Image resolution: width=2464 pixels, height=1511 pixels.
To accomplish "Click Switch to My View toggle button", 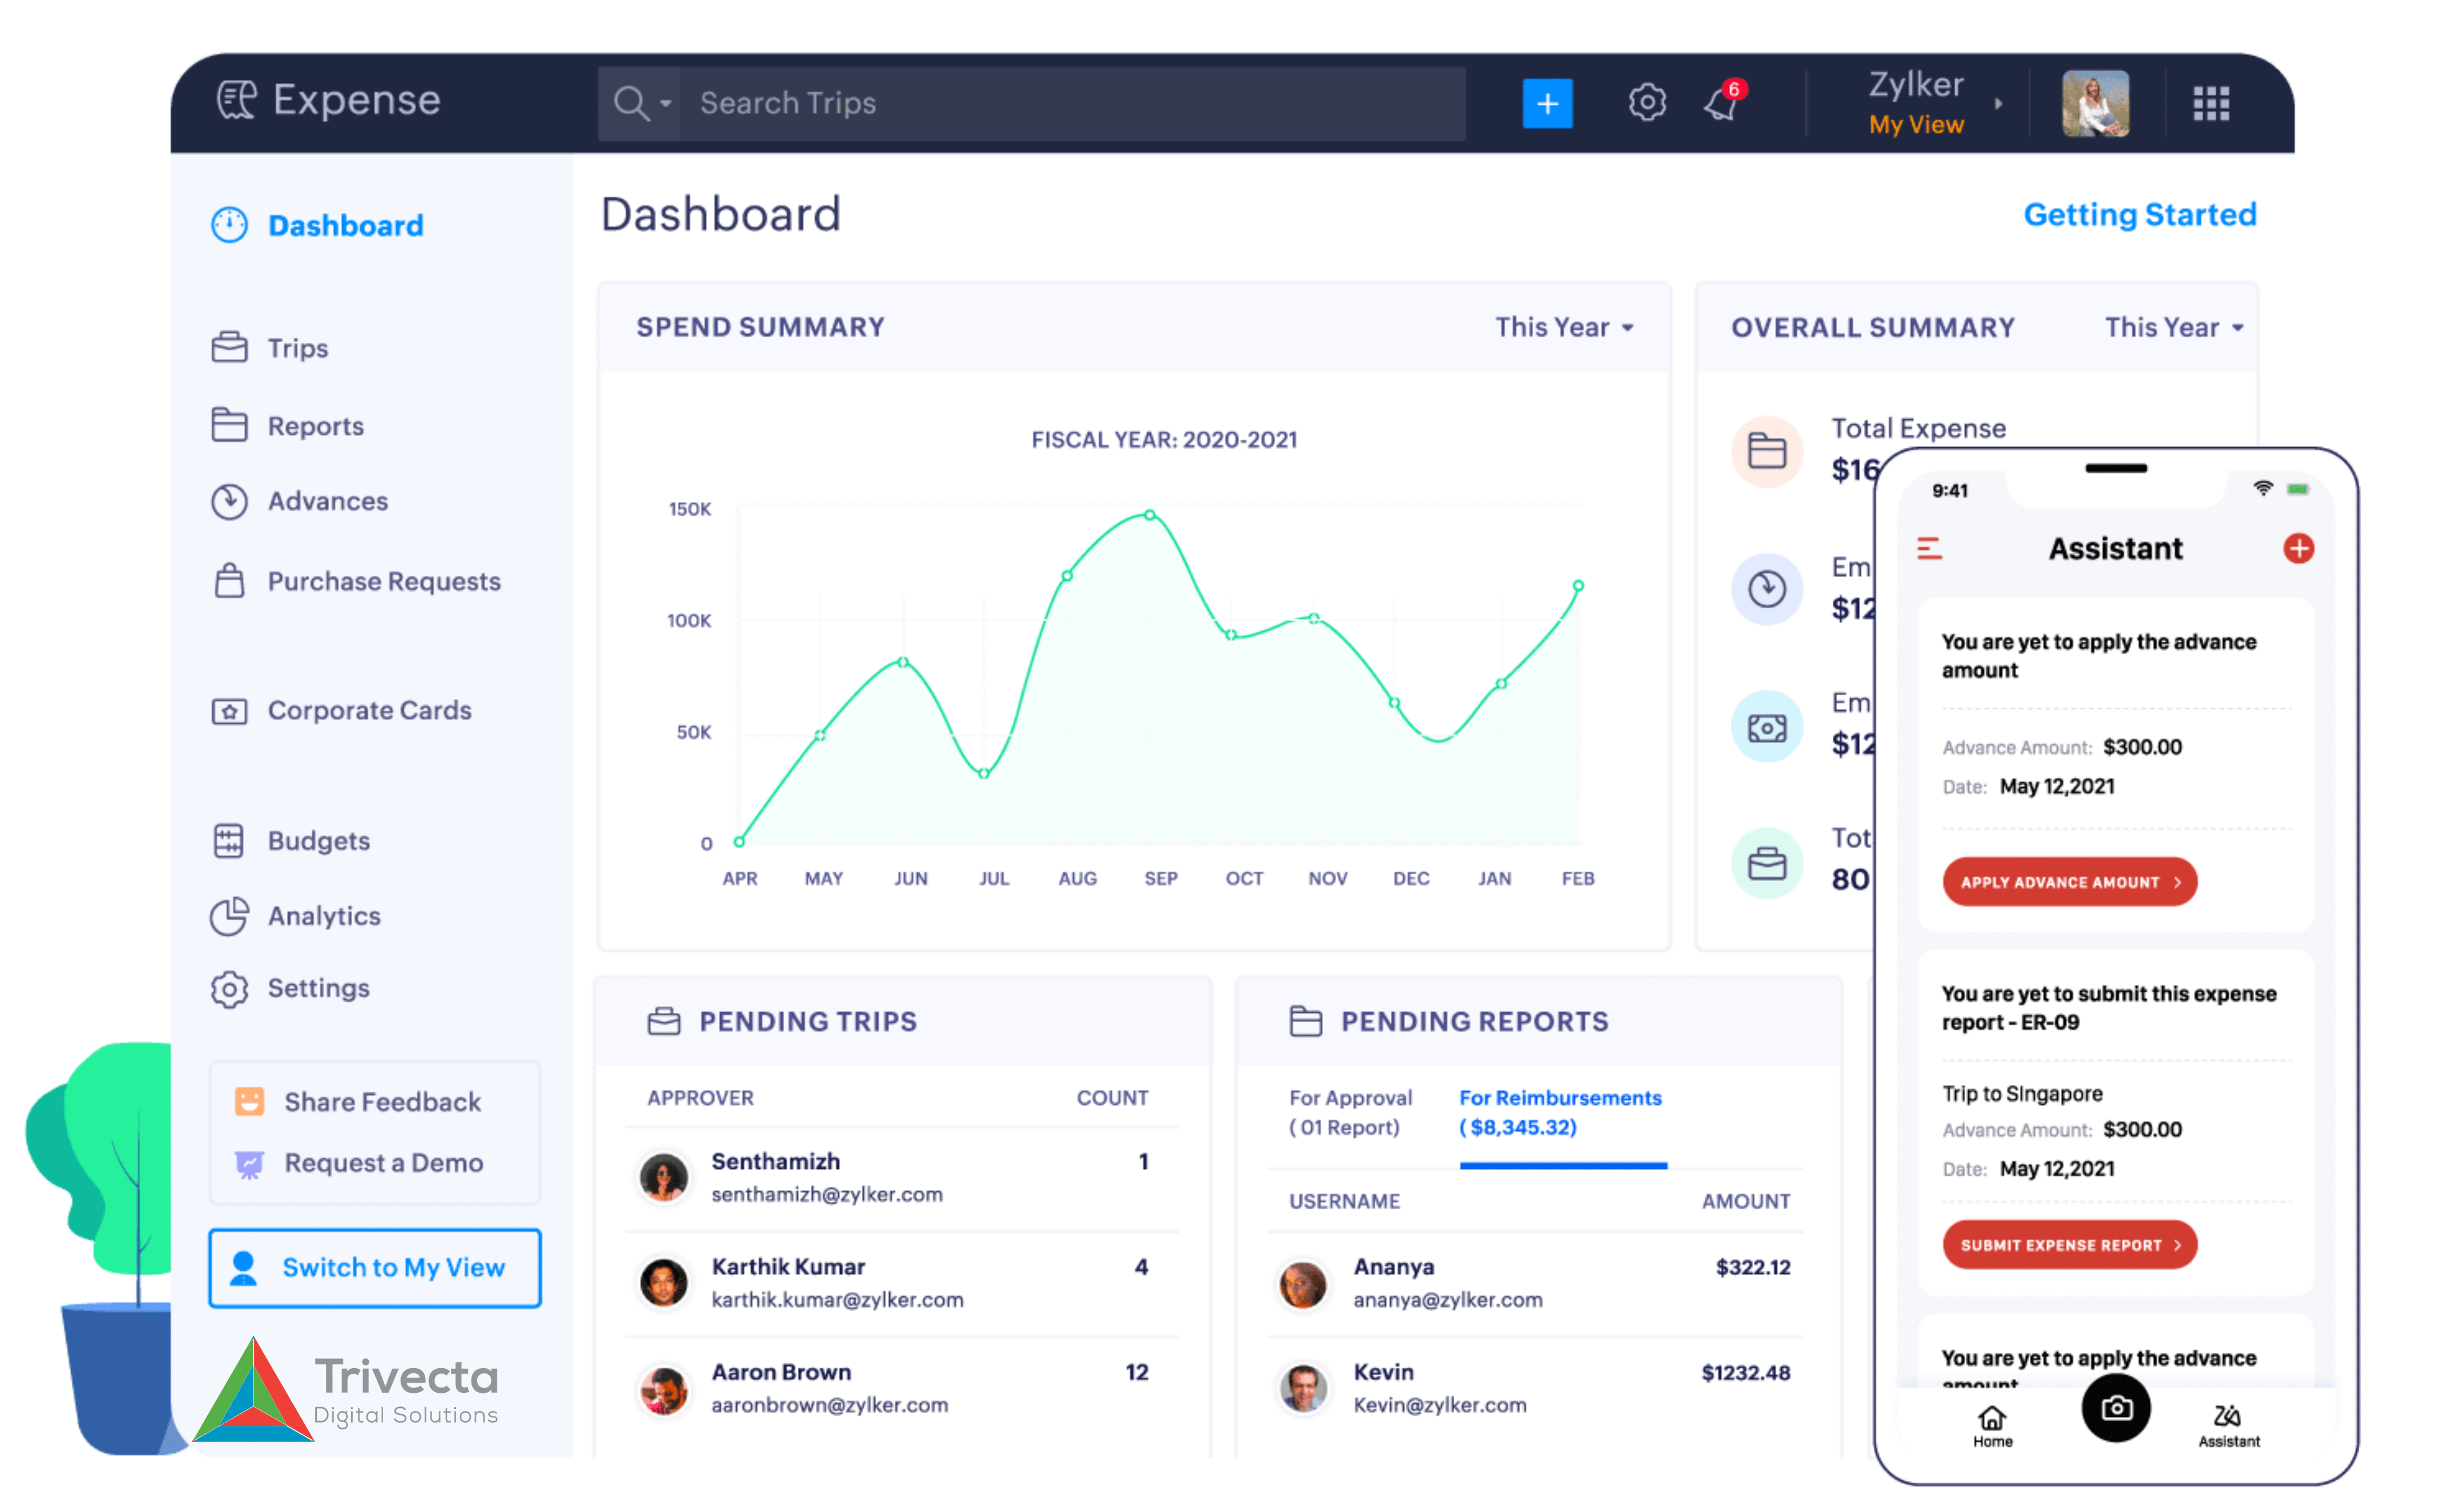I will point(375,1267).
